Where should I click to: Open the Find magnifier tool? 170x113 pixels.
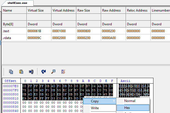53,72
